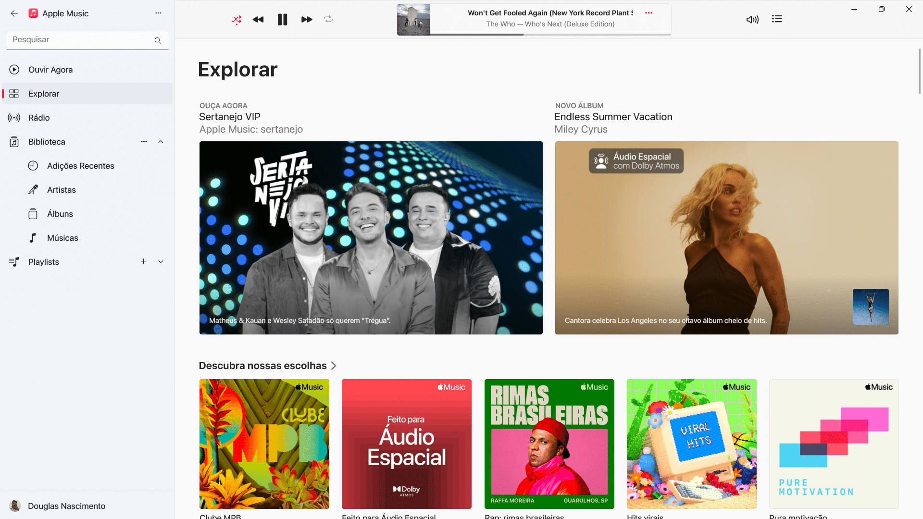Click the skip forward icon
The height and width of the screenshot is (519, 923).
point(306,19)
